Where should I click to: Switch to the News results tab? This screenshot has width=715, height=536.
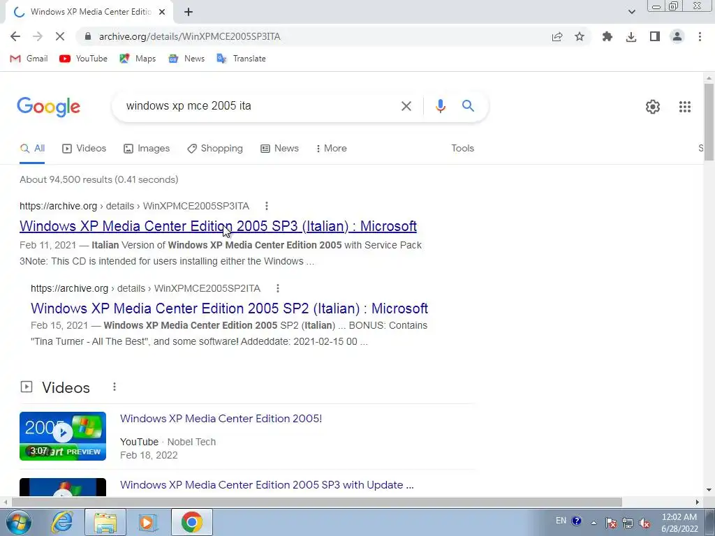(279, 149)
